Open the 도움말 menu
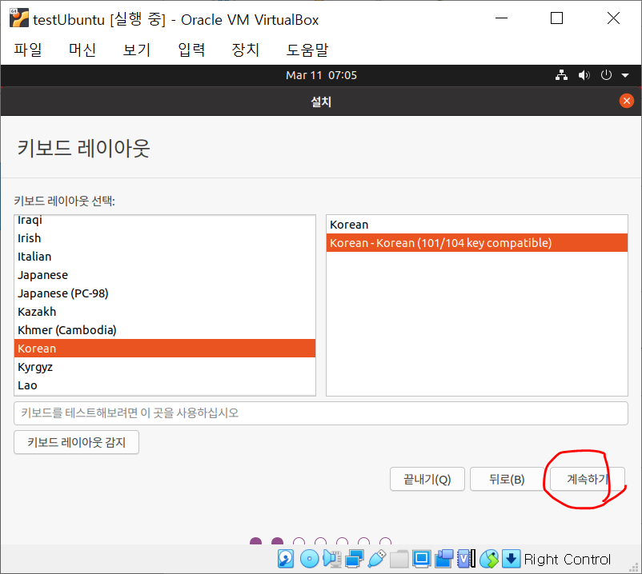This screenshot has width=642, height=574. pyautogui.click(x=307, y=50)
